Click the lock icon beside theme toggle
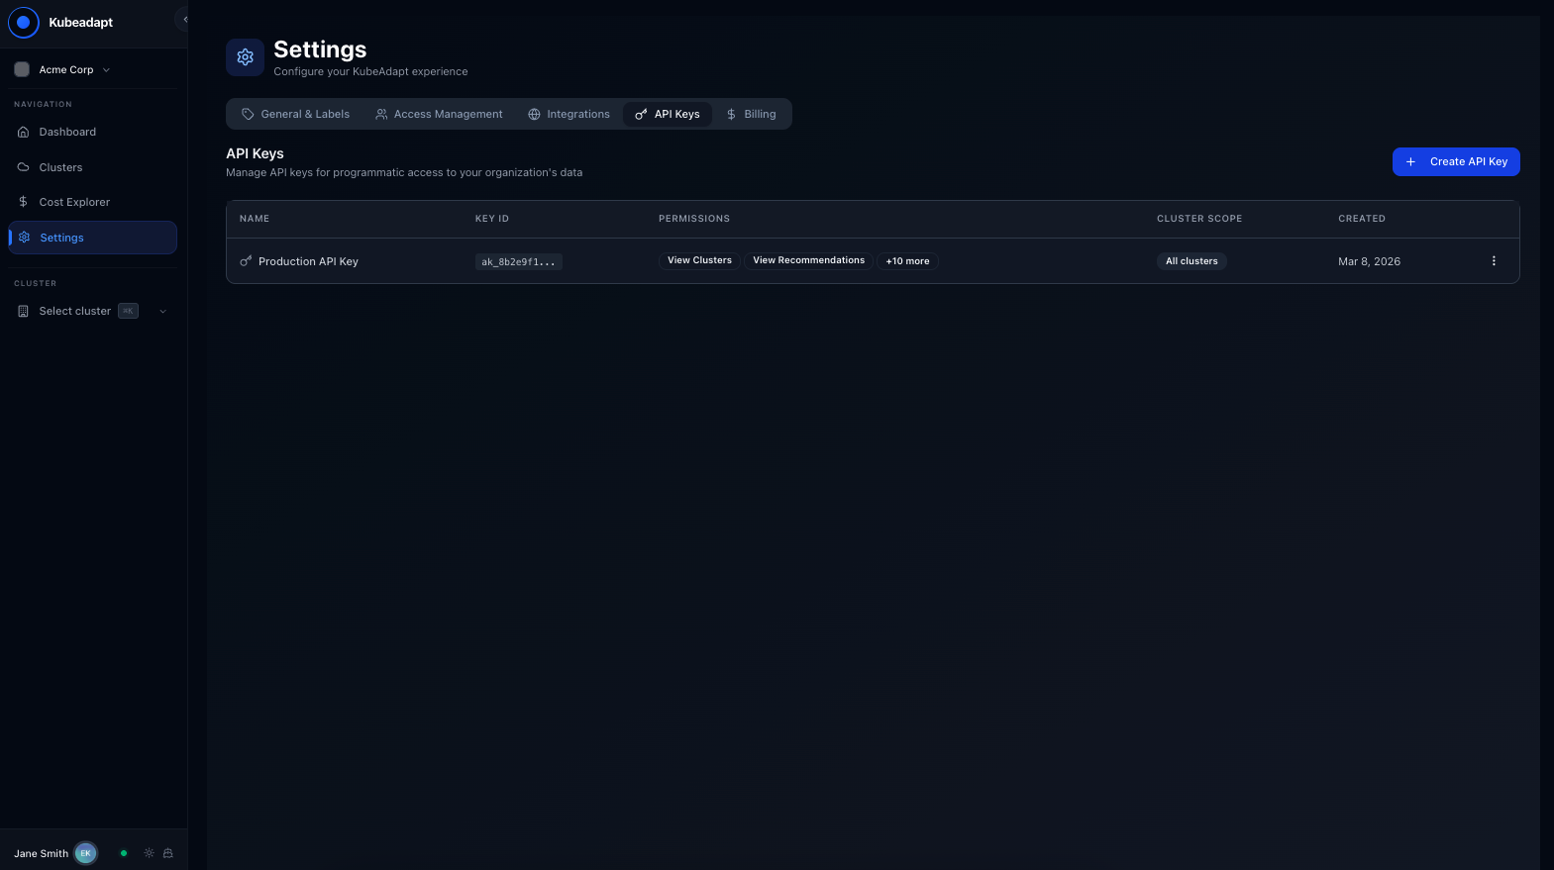1554x870 pixels. 168,853
